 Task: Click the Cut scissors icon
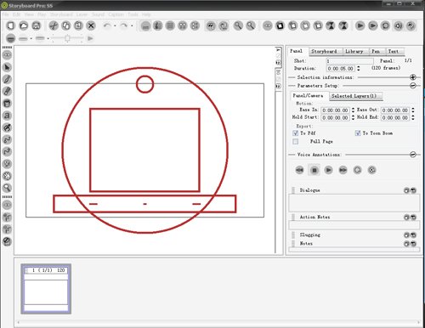coord(54,25)
